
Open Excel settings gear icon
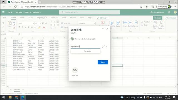pyautogui.click(x=169, y=12)
